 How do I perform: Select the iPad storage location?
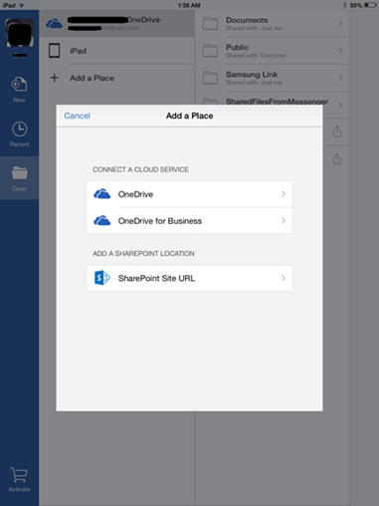tap(116, 51)
